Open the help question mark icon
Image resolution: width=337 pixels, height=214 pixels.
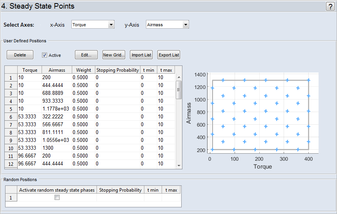[330, 6]
